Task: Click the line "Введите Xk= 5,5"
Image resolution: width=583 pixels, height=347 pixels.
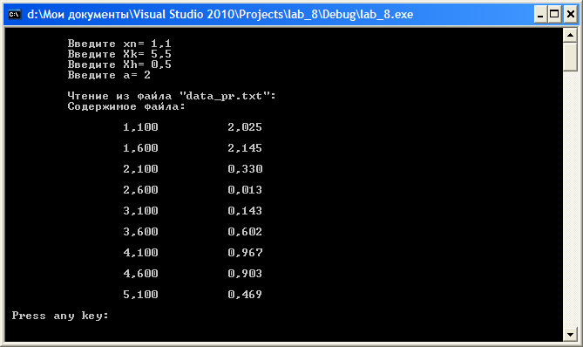Action: pyautogui.click(x=119, y=54)
